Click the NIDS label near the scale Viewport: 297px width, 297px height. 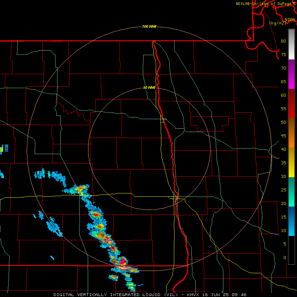(290, 19)
